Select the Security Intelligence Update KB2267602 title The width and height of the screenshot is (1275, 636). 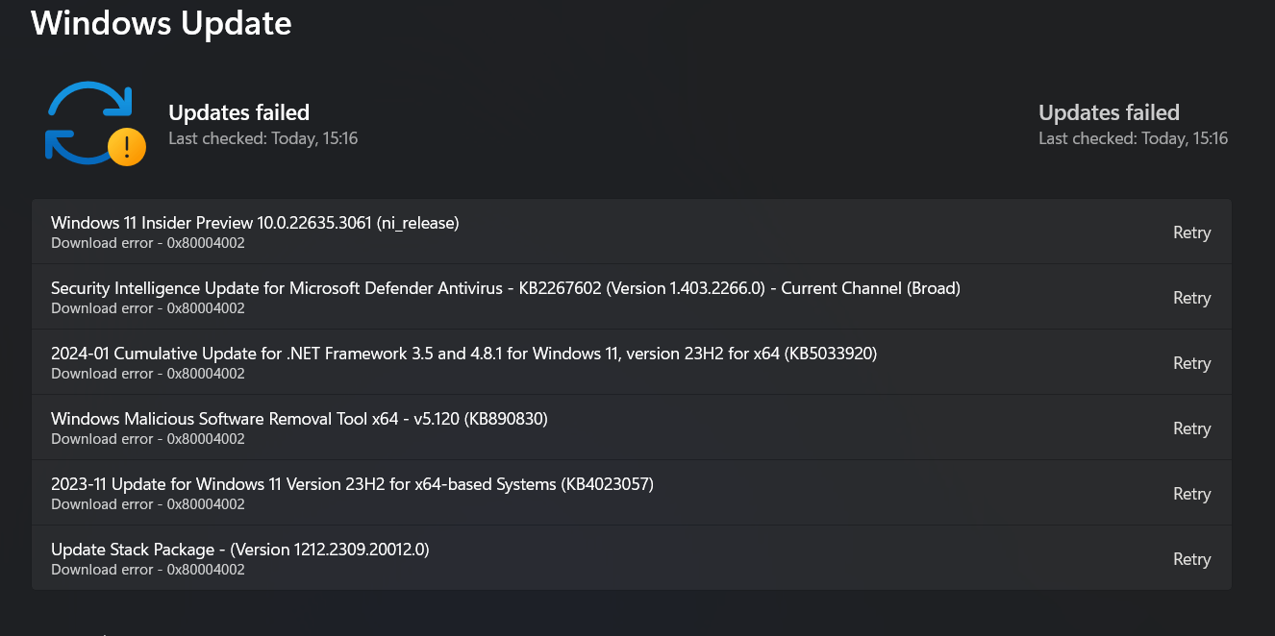click(x=505, y=288)
